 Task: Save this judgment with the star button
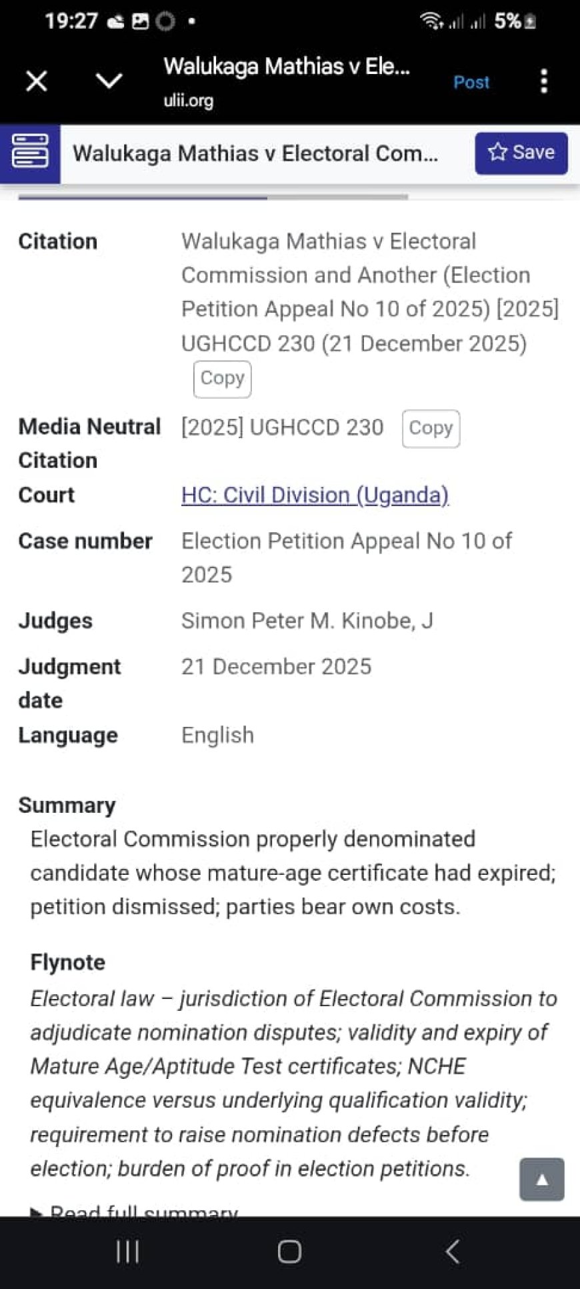[521, 153]
